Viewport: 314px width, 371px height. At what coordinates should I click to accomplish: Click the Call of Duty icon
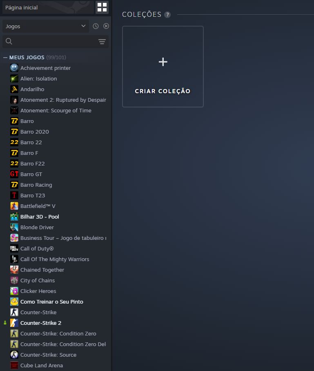tap(14, 248)
